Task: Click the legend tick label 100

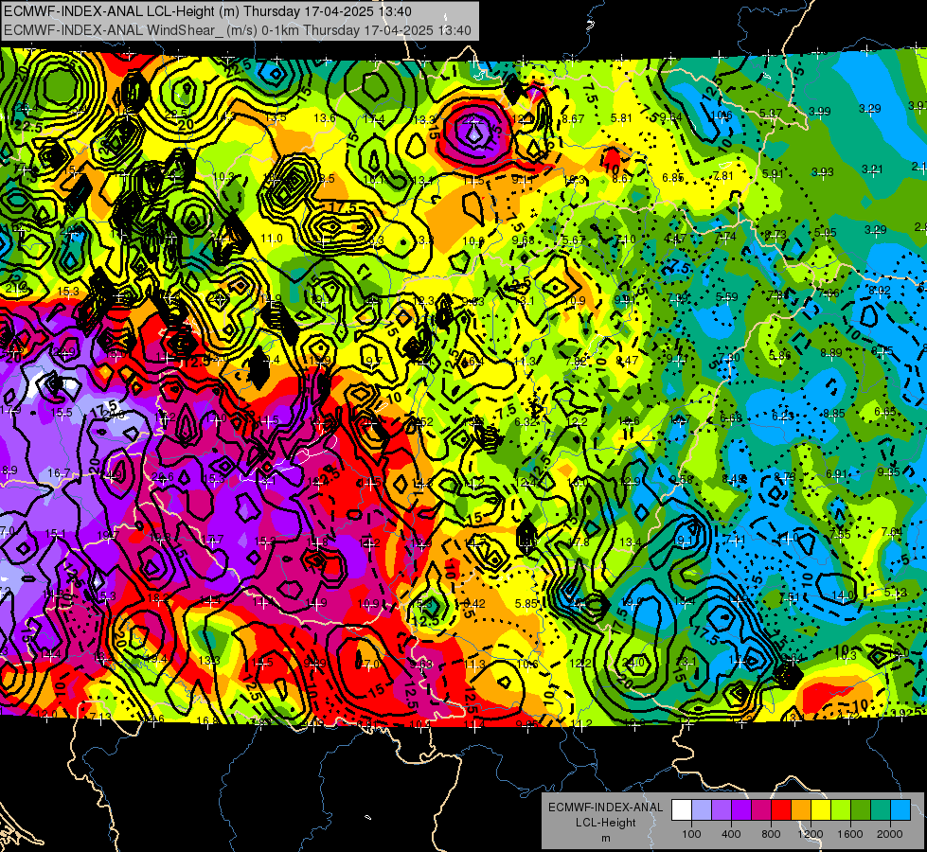Action: coord(692,834)
